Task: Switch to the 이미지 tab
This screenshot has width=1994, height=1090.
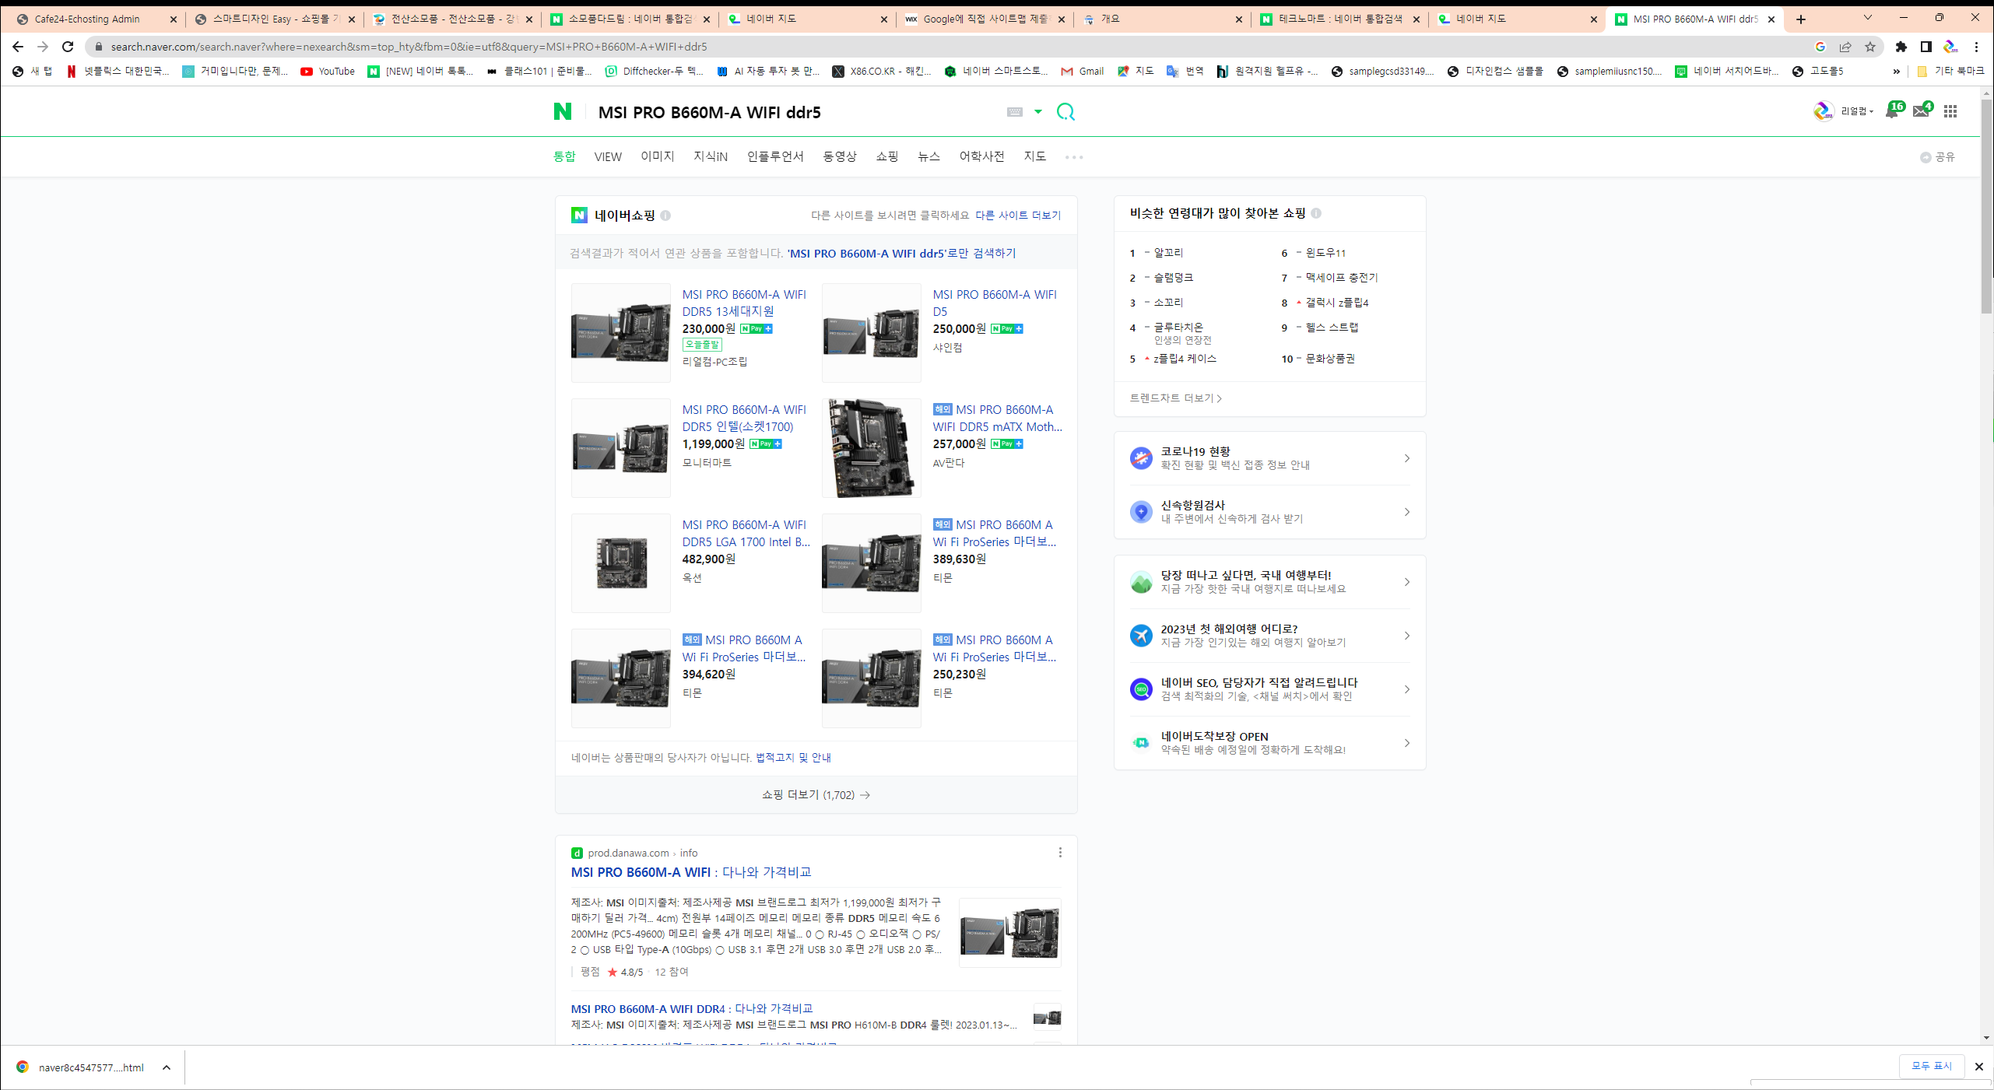Action: pyautogui.click(x=657, y=156)
